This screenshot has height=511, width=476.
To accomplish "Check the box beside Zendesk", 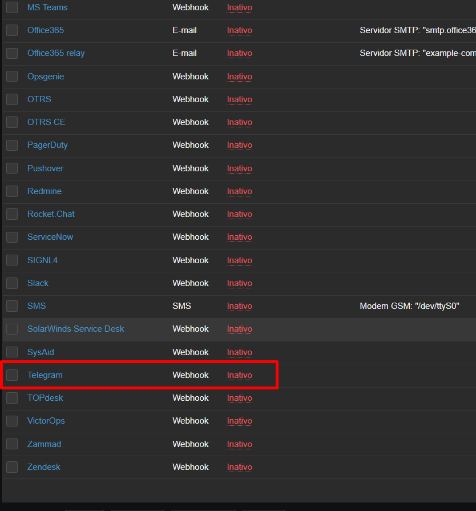I will pos(12,467).
